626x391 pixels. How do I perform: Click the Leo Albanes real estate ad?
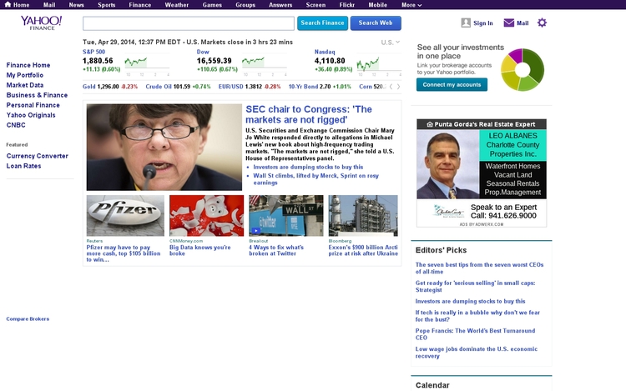(482, 173)
